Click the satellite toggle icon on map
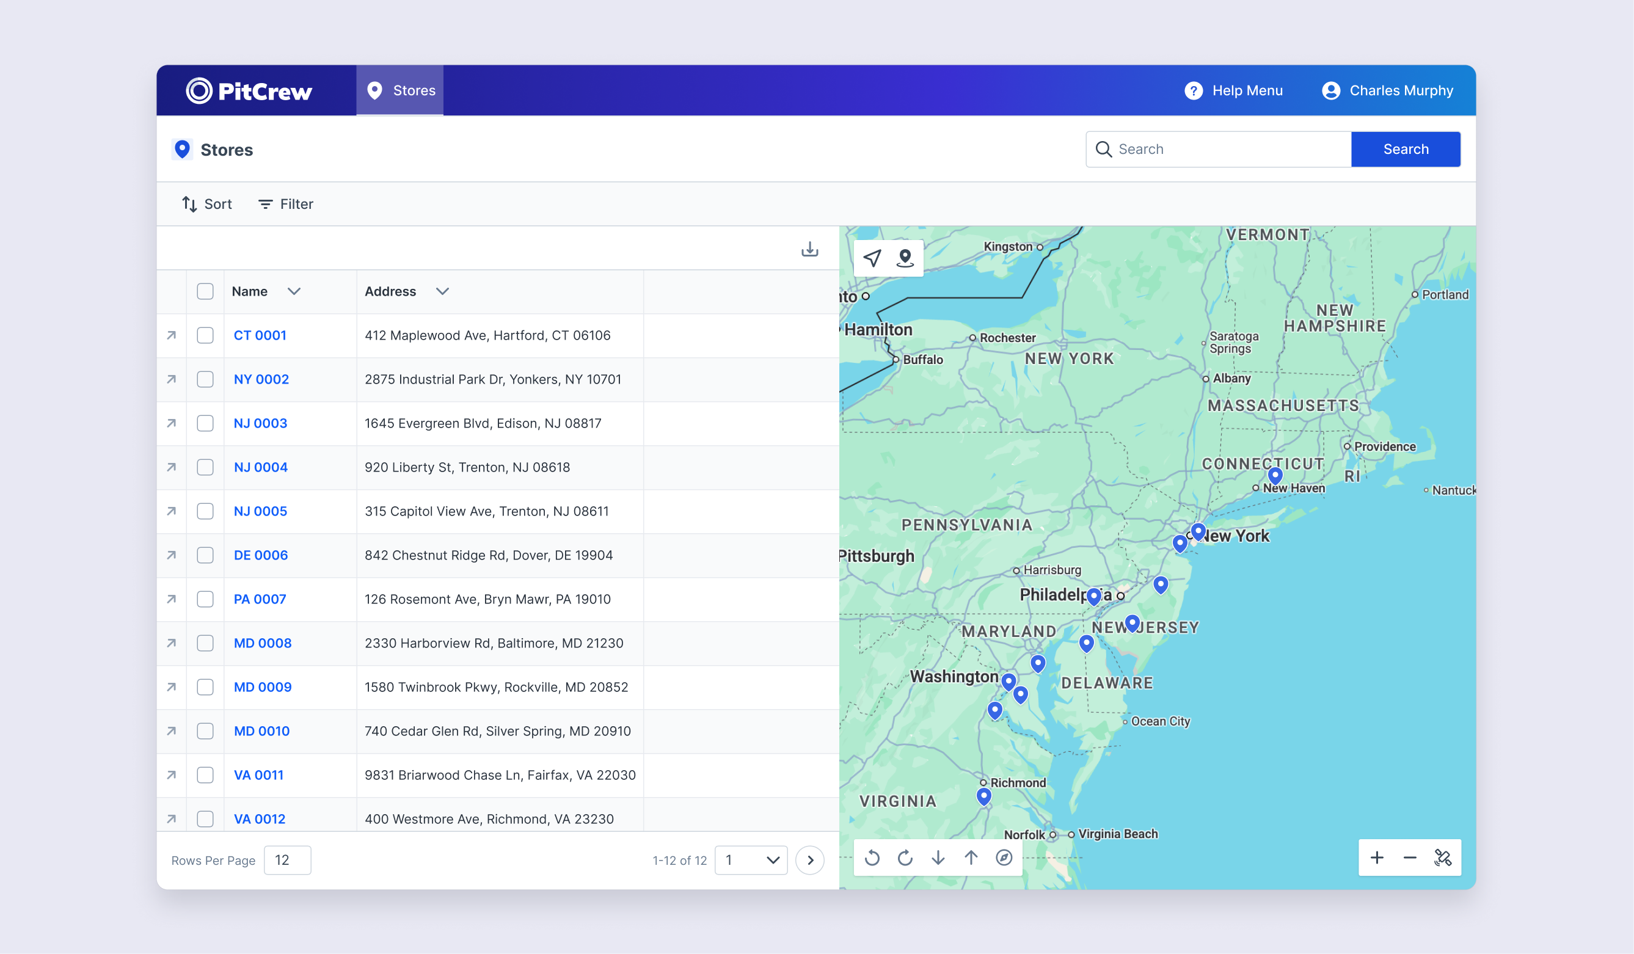 pos(1443,858)
